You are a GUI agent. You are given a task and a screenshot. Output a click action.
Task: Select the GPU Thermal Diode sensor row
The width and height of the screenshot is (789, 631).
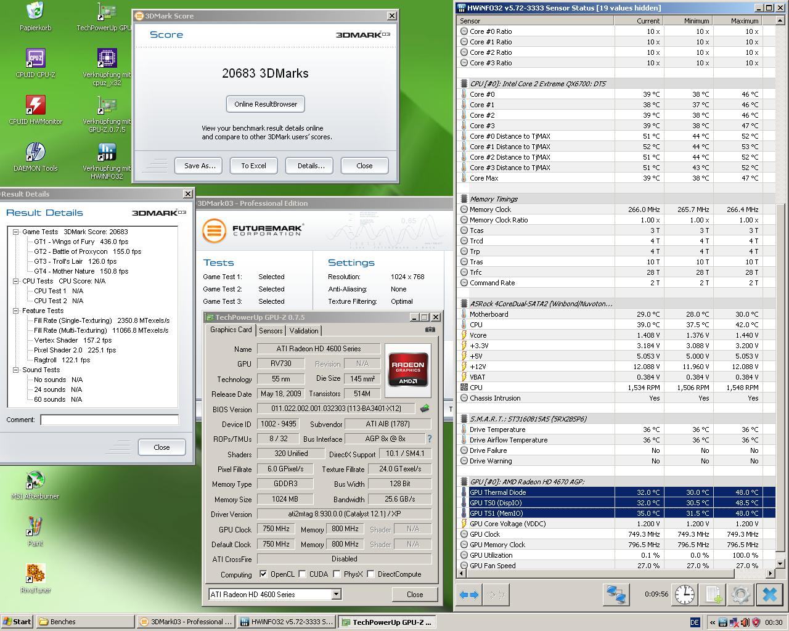tap(616, 492)
